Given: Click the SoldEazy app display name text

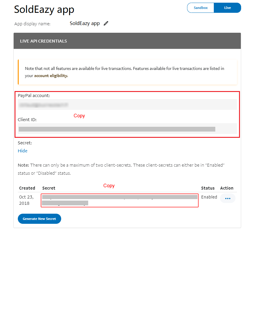Looking at the screenshot, I should [x=85, y=24].
